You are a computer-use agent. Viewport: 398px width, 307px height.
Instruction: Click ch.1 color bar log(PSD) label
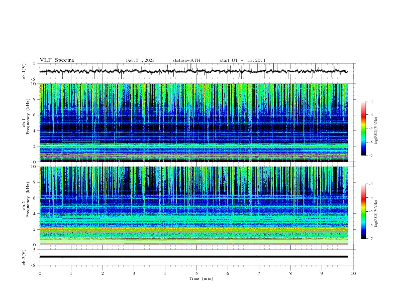click(x=376, y=131)
